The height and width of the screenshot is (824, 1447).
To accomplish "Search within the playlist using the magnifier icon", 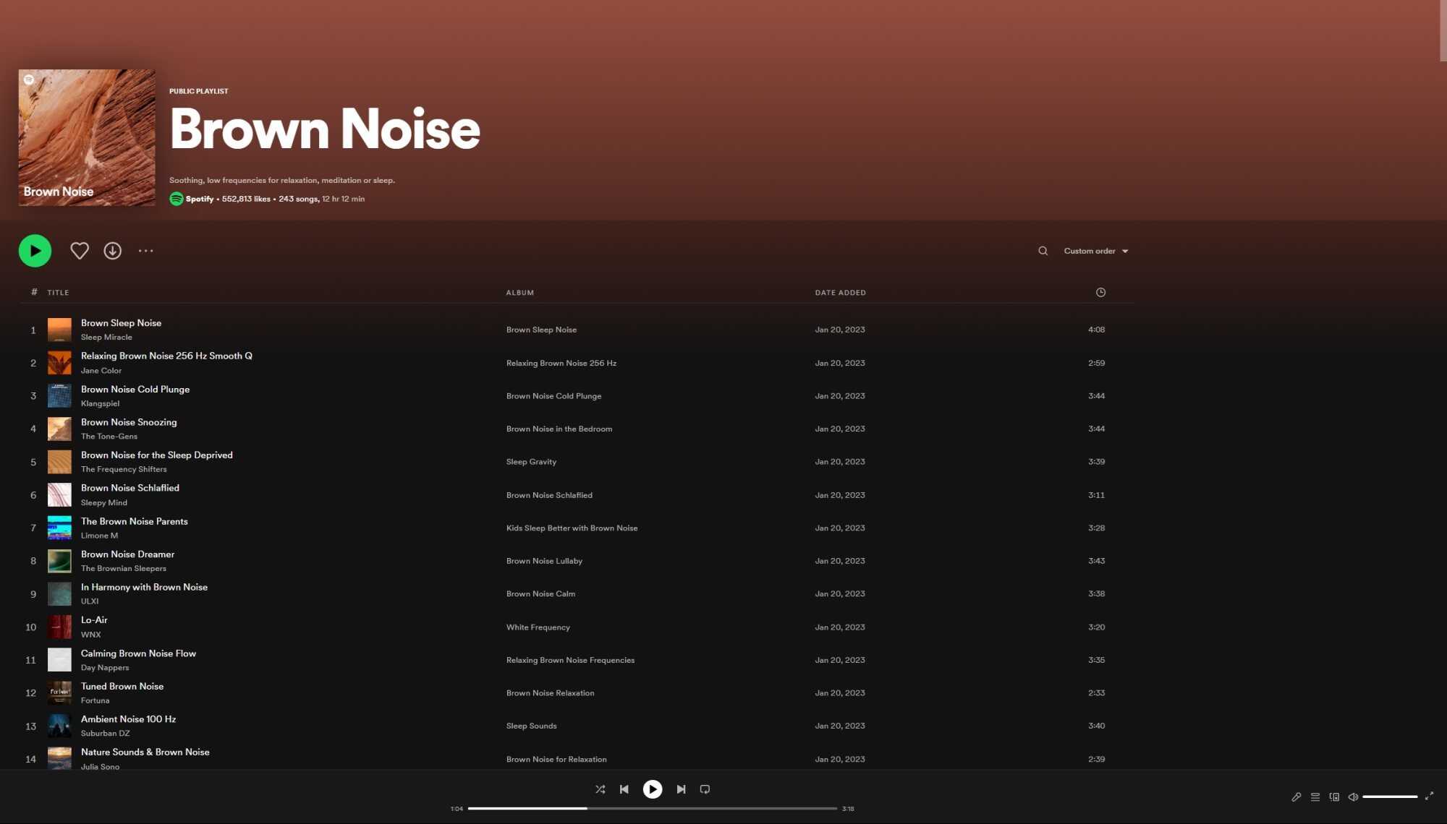I will coord(1043,251).
